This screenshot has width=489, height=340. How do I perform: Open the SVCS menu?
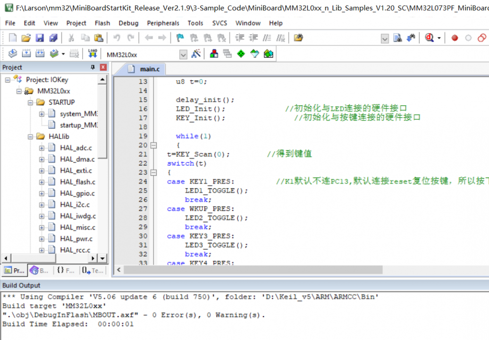219,23
